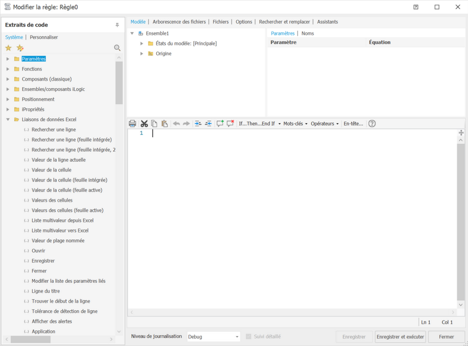Open help via the question mark icon
Screen dimensions: 468x346
(x=372, y=123)
